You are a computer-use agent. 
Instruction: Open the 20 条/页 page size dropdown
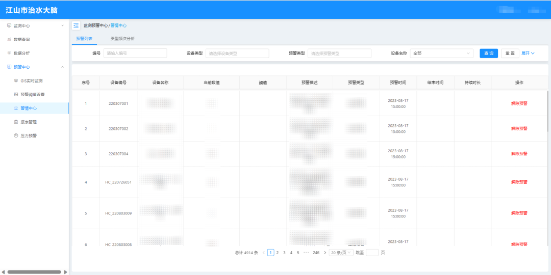[341, 253]
